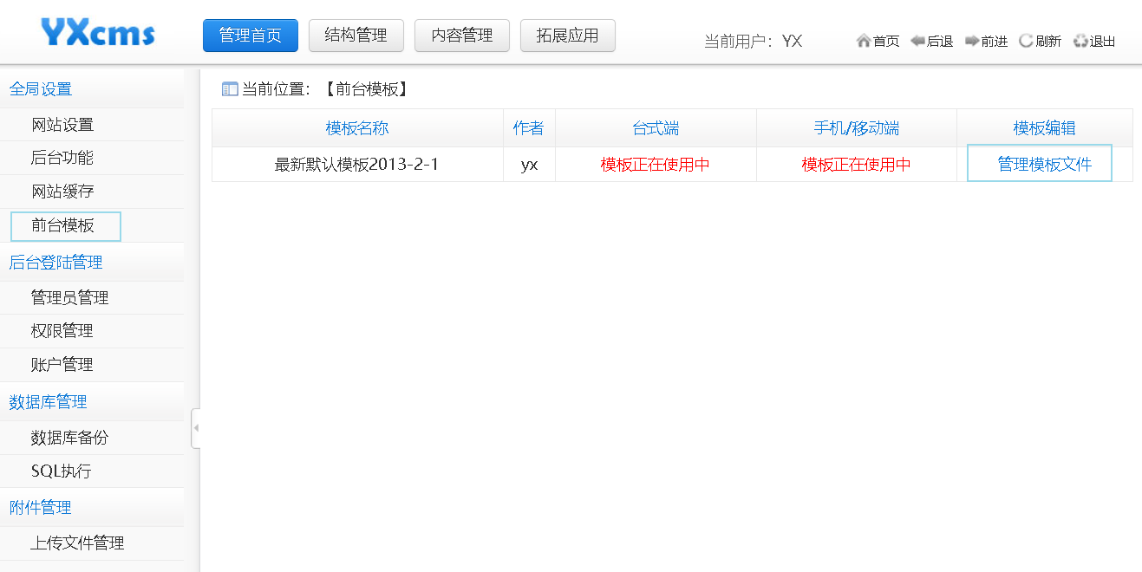Refresh the page using the refresh icon

(x=1025, y=41)
